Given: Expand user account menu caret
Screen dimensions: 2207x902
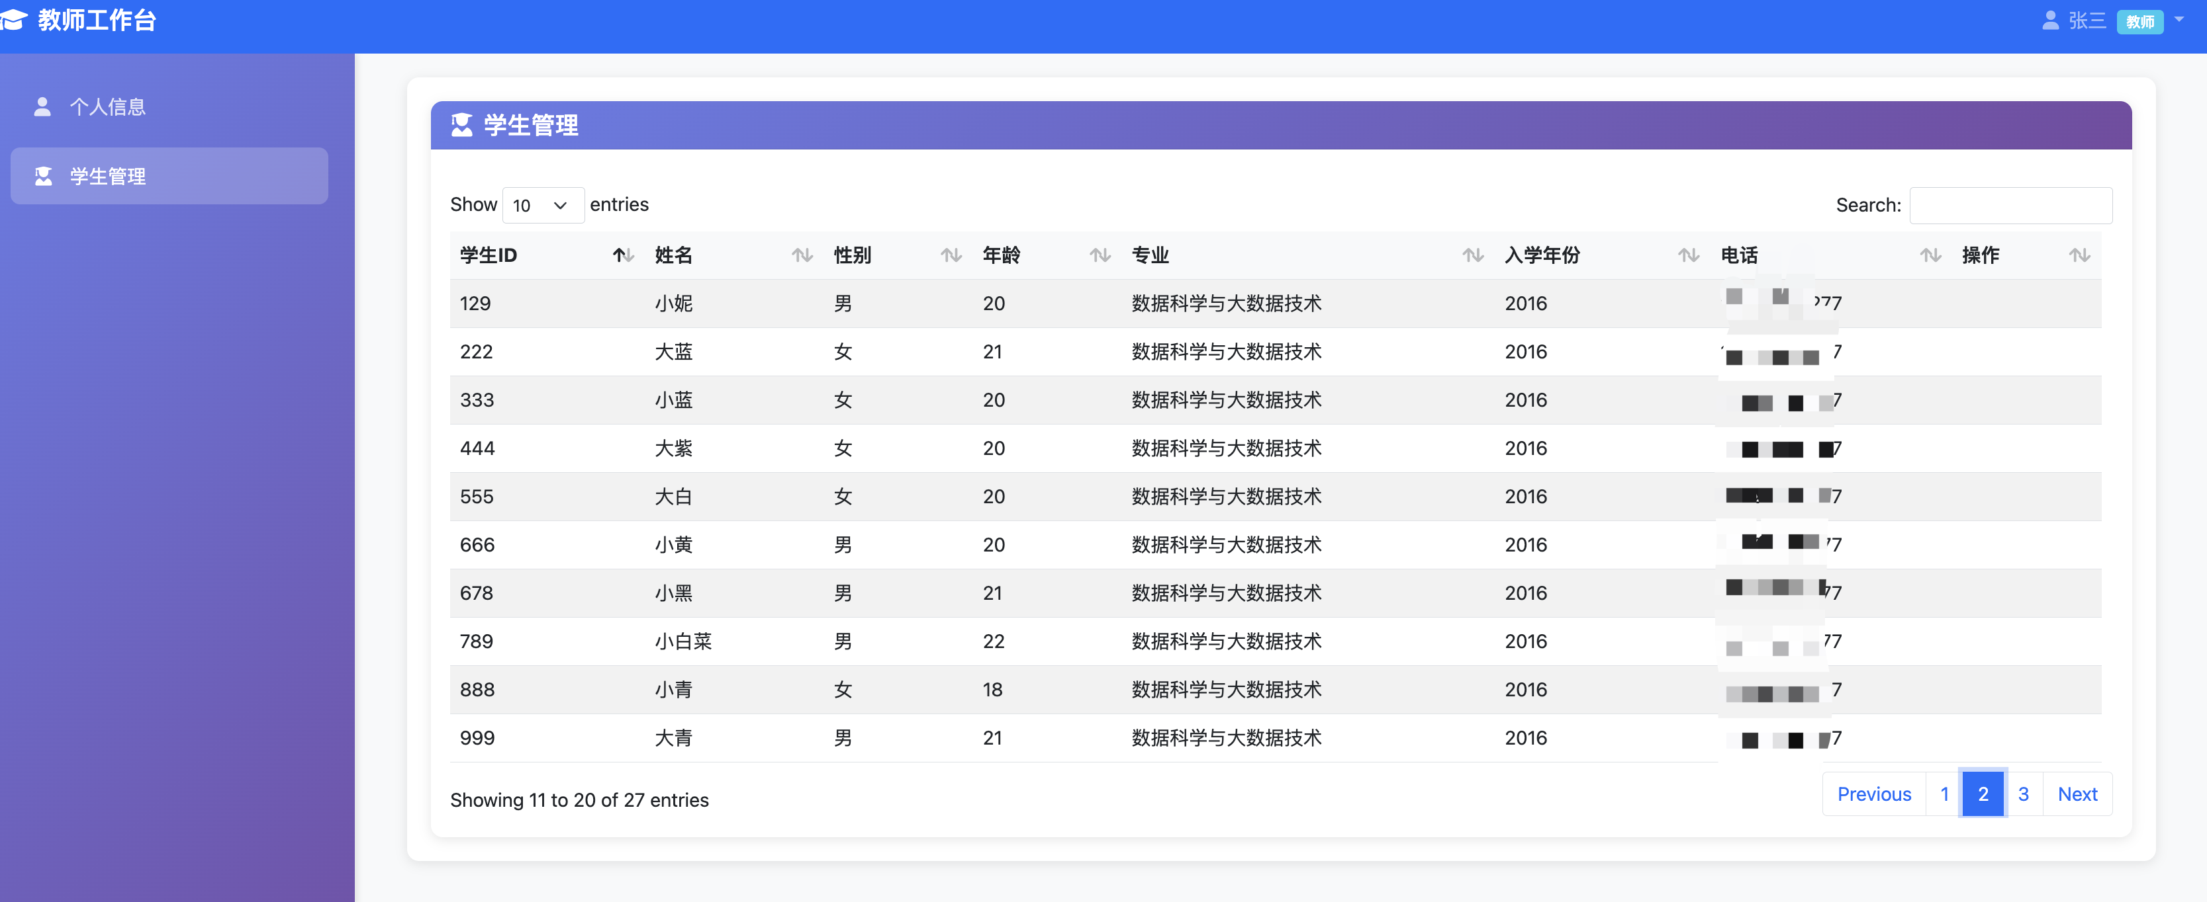Looking at the screenshot, I should (x=2179, y=19).
